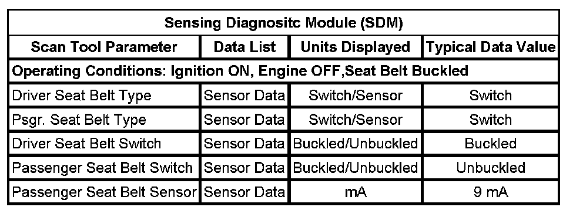Select the Scan Tool Parameter column header

[104, 47]
